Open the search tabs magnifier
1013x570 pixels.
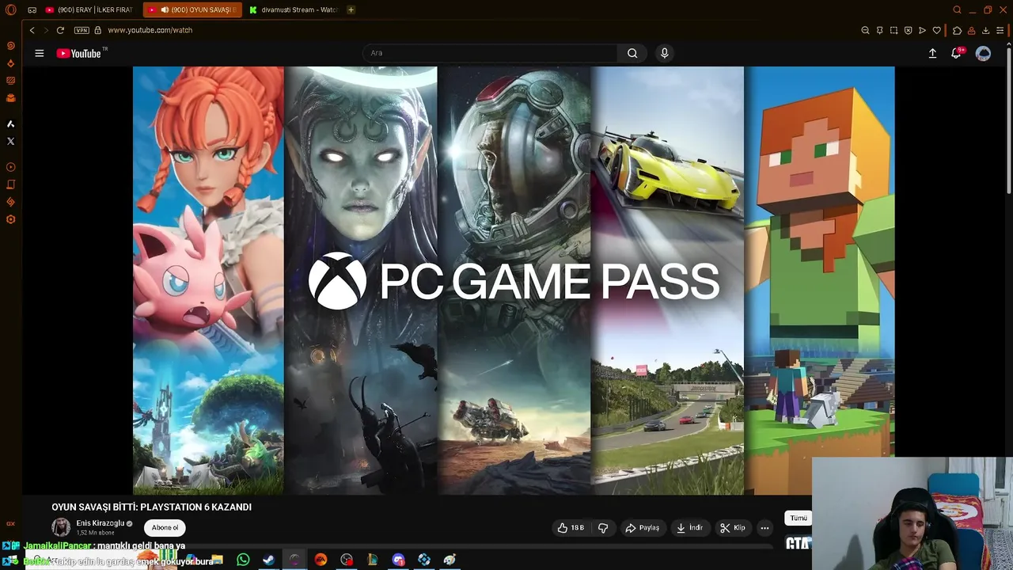957,10
